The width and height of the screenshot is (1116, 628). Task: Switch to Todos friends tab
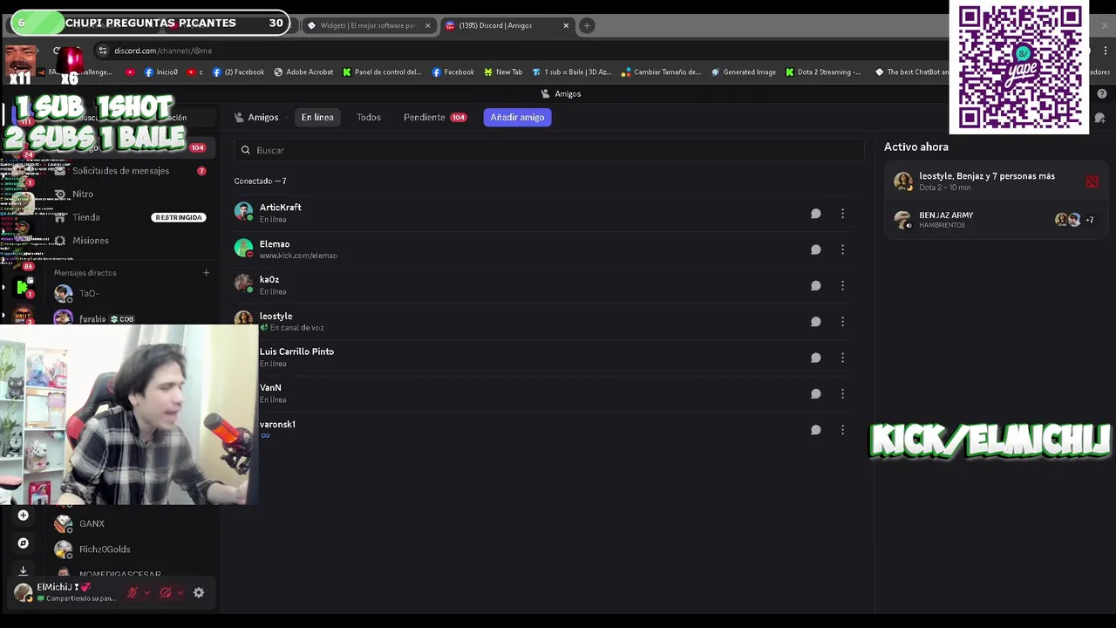pyautogui.click(x=368, y=117)
